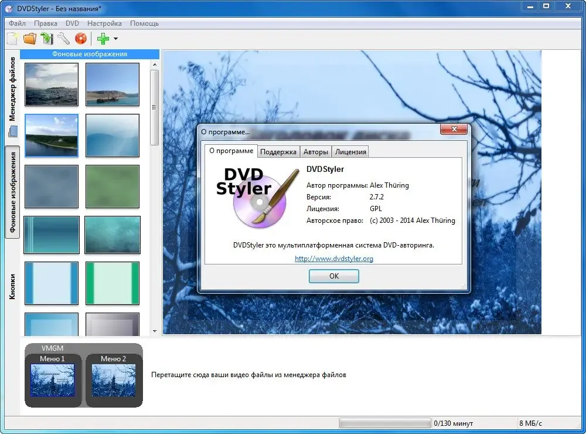Close the О программе dialog with red X
This screenshot has height=434, width=586.
coord(454,129)
